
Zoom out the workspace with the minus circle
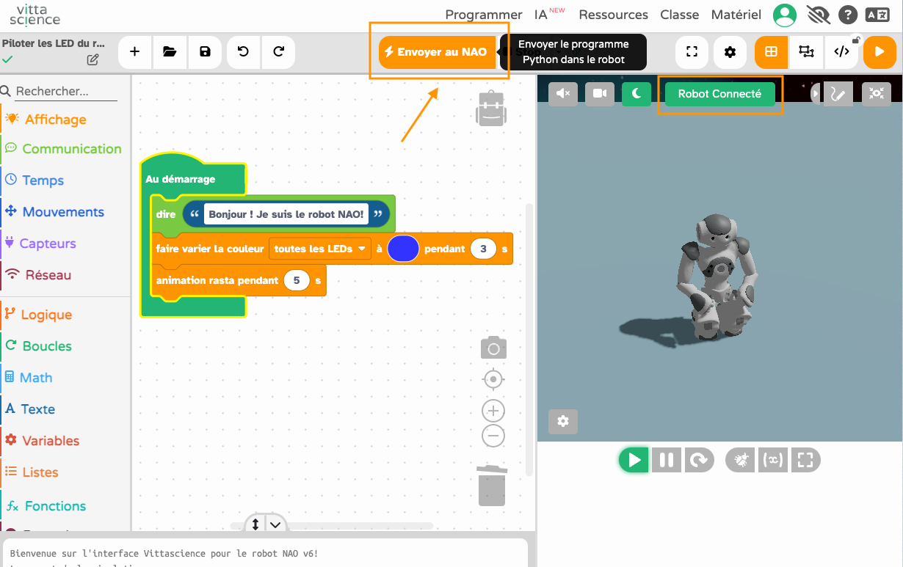pos(493,436)
